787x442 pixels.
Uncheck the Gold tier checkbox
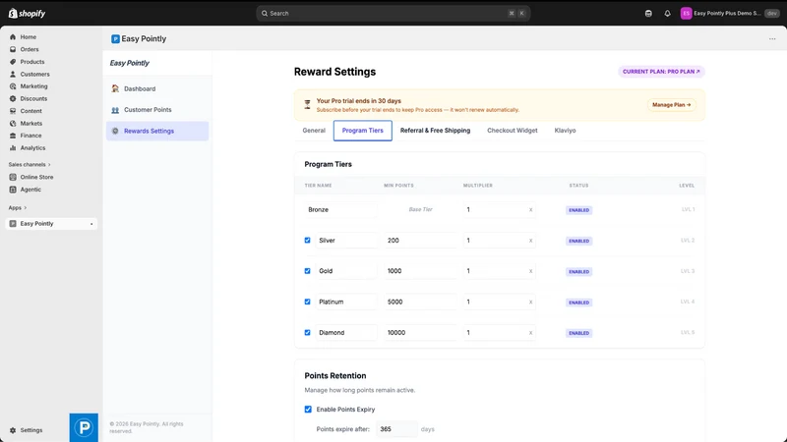[x=308, y=271]
